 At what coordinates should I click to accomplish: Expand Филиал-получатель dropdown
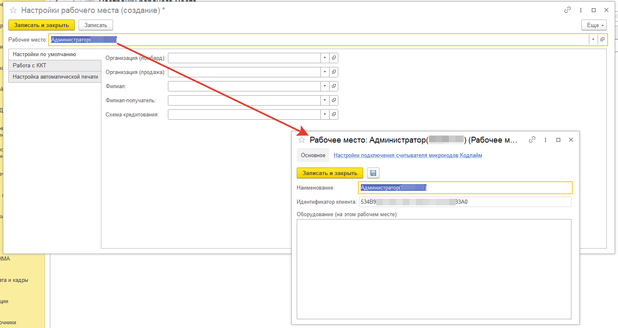325,101
